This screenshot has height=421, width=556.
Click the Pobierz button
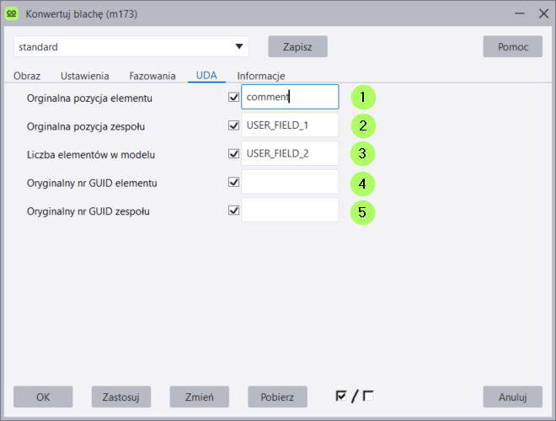(277, 397)
